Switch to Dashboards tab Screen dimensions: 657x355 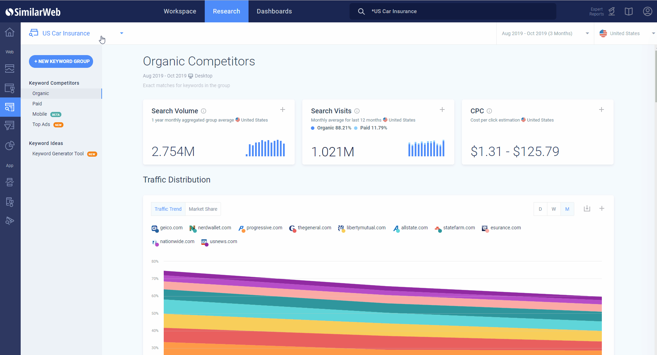pos(274,11)
